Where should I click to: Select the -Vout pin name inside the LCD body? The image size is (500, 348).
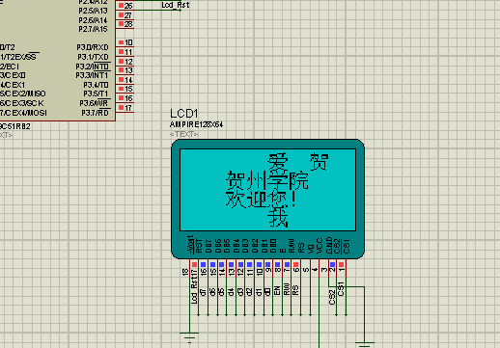coord(190,244)
